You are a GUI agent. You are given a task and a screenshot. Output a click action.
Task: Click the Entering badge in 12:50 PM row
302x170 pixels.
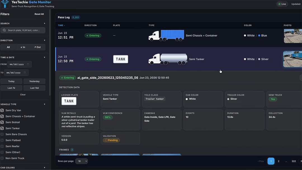click(93, 59)
